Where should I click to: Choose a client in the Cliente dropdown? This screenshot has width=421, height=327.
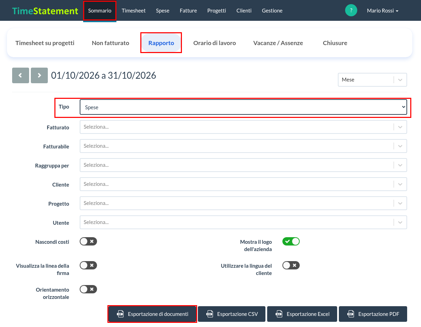(x=243, y=184)
